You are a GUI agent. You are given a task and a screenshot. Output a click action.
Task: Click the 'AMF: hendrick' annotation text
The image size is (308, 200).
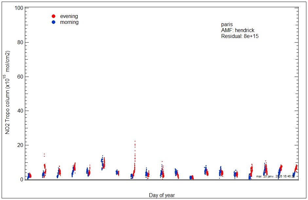point(238,30)
